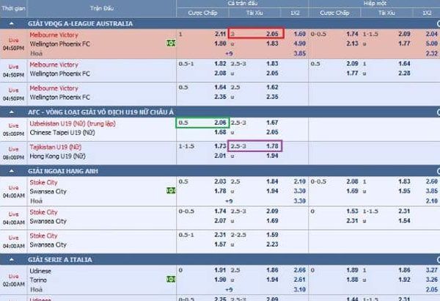The height and width of the screenshot is (301, 440).
Task: Click Tài Xỉu header under Cả trận đấu
Action: tap(254, 12)
